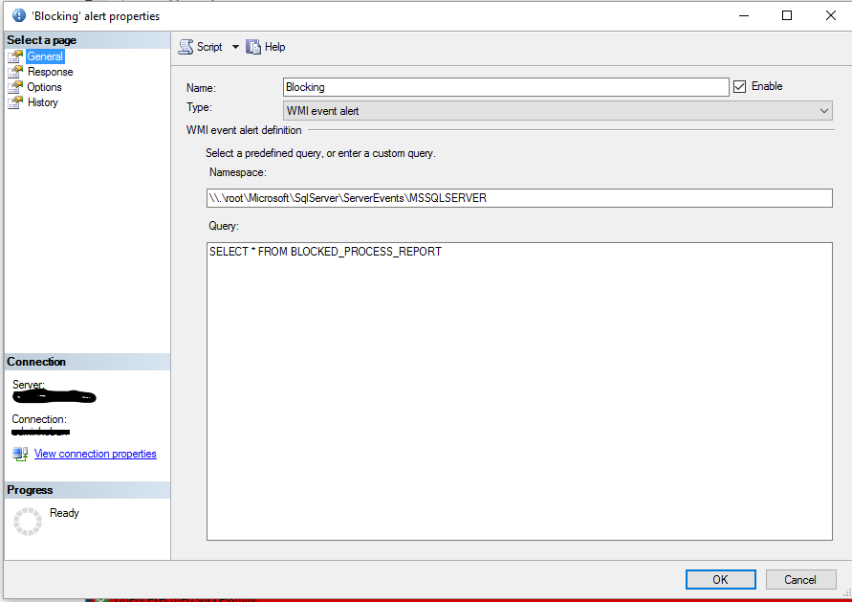
Task: Switch to the Options page
Action: 45,87
